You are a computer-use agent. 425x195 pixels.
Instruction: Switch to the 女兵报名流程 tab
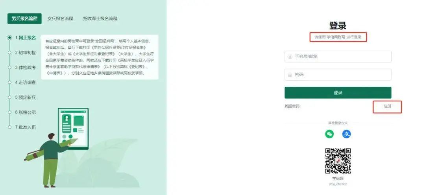coord(60,19)
